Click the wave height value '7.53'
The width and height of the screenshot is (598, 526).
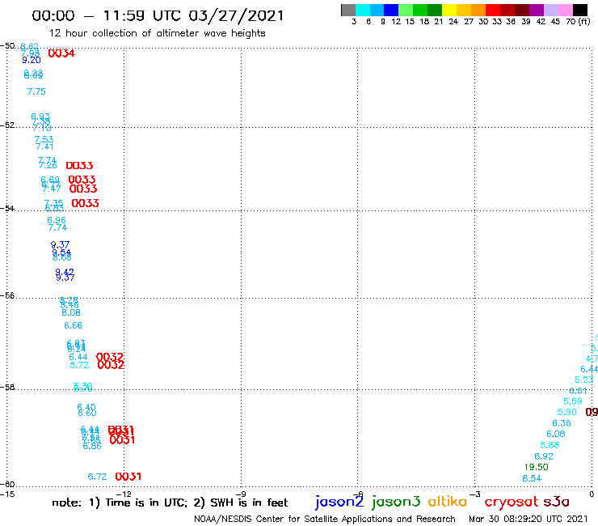click(44, 139)
